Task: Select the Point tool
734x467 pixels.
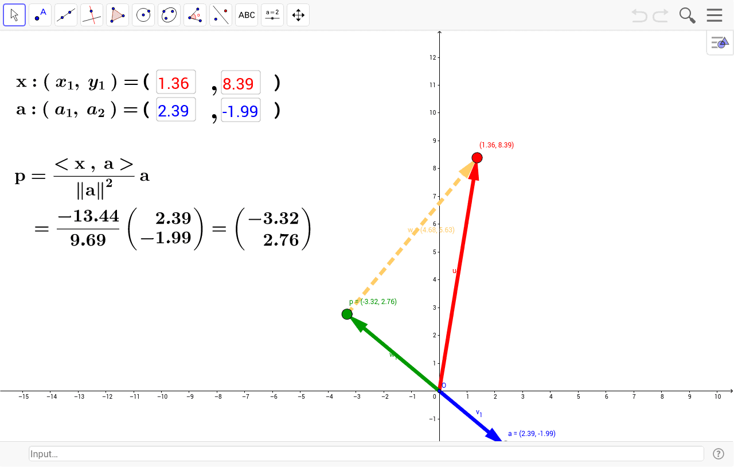Action: 40,15
